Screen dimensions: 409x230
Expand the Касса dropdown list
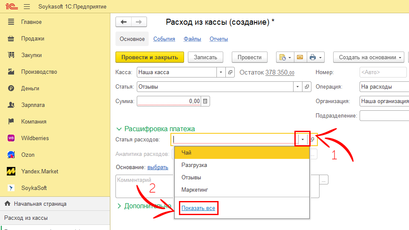pos(221,72)
